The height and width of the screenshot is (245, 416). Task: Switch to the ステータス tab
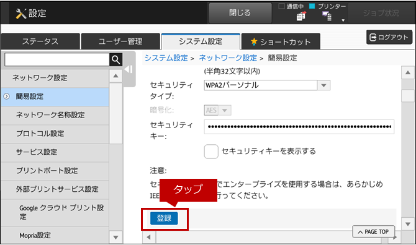tap(40, 41)
